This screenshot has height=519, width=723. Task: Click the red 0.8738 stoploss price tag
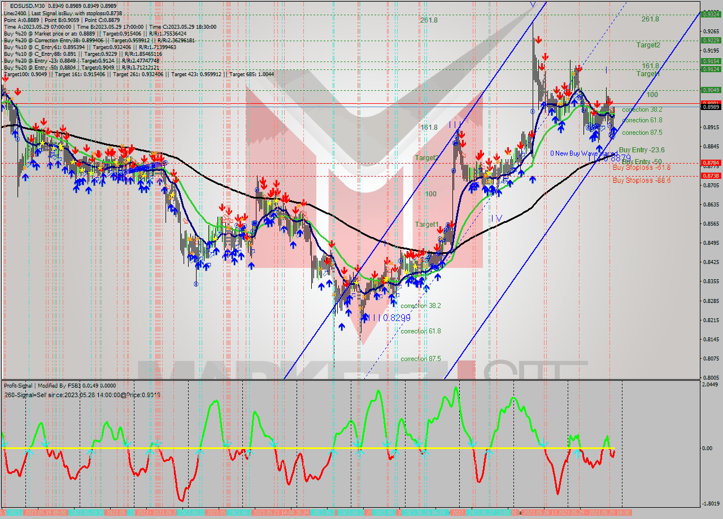711,175
